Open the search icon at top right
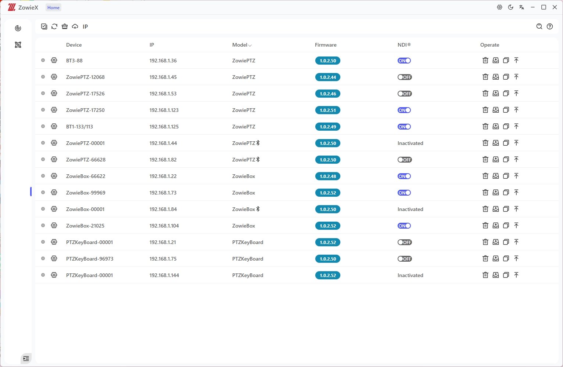The height and width of the screenshot is (367, 563). [539, 26]
